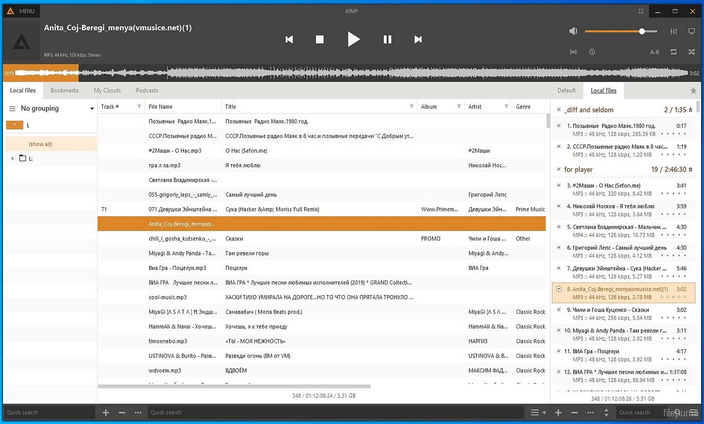Viewport: 704px width, 424px height.
Task: Expand the L: folder tree node
Action: tap(13, 158)
